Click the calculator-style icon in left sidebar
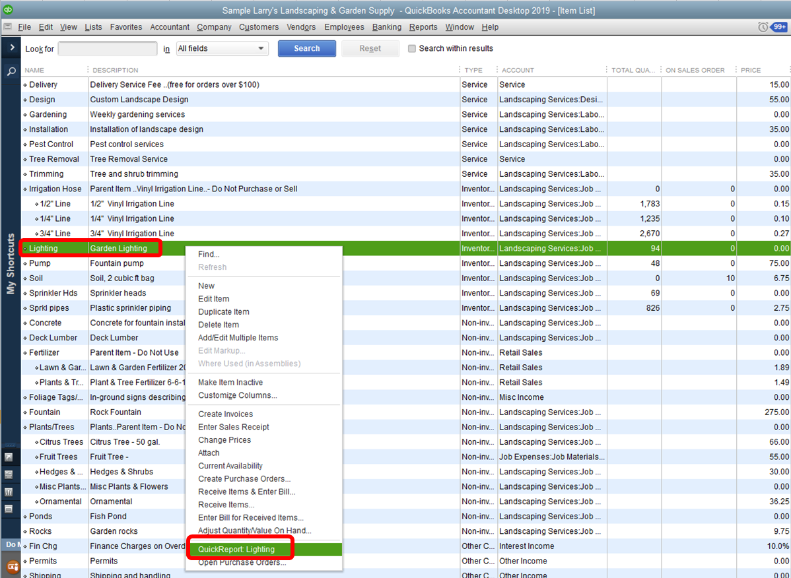The height and width of the screenshot is (578, 791). [9, 474]
